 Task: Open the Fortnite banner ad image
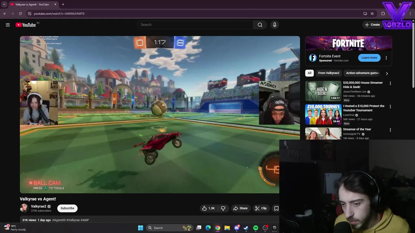pyautogui.click(x=349, y=43)
